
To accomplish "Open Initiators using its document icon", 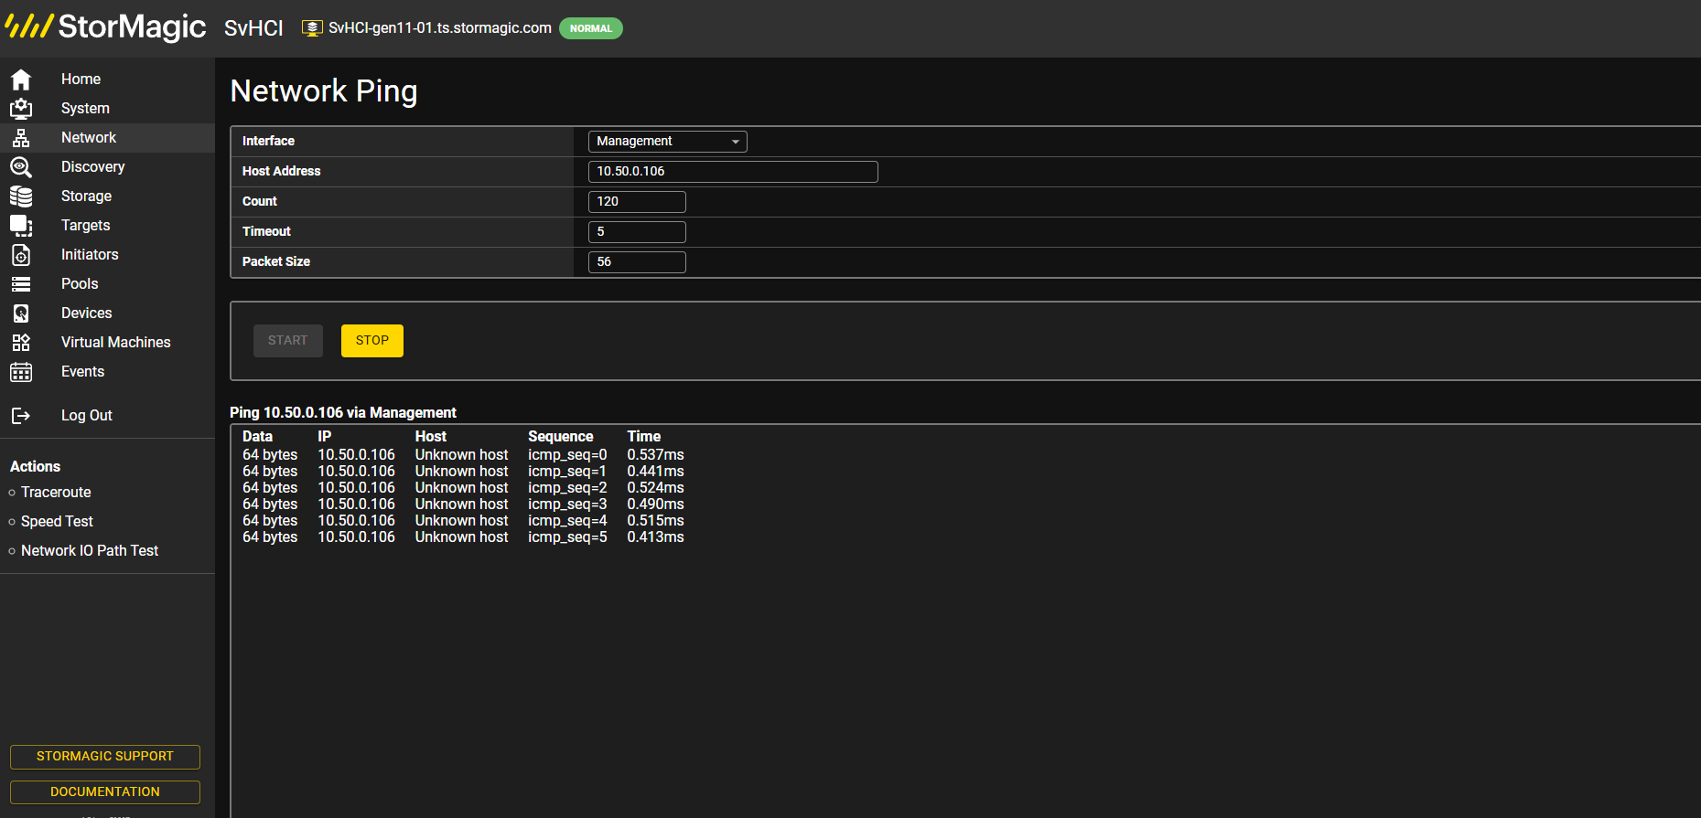I will pos(21,255).
